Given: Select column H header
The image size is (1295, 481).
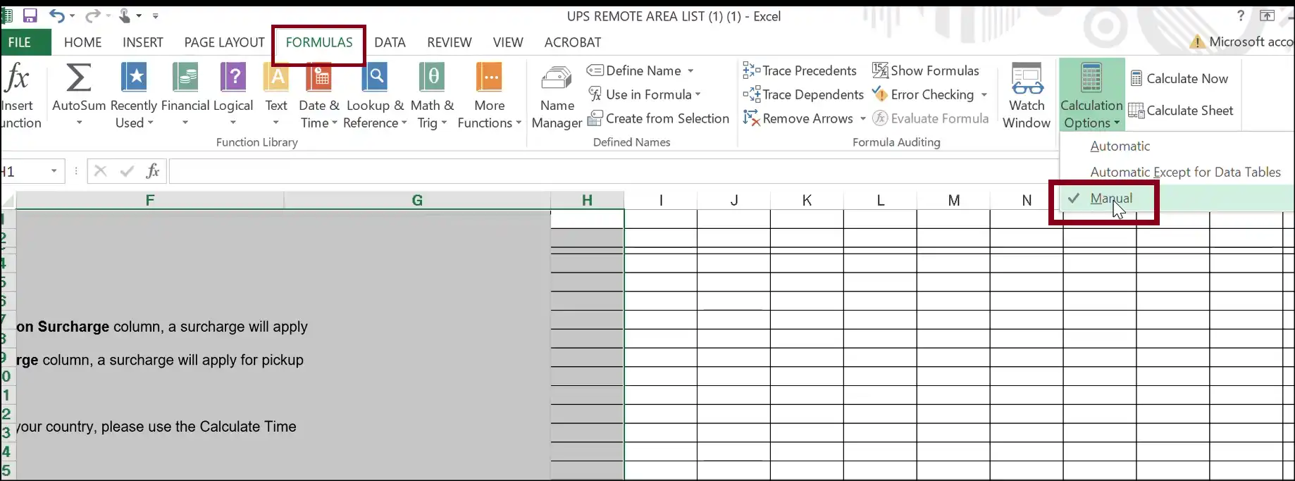Looking at the screenshot, I should (587, 200).
